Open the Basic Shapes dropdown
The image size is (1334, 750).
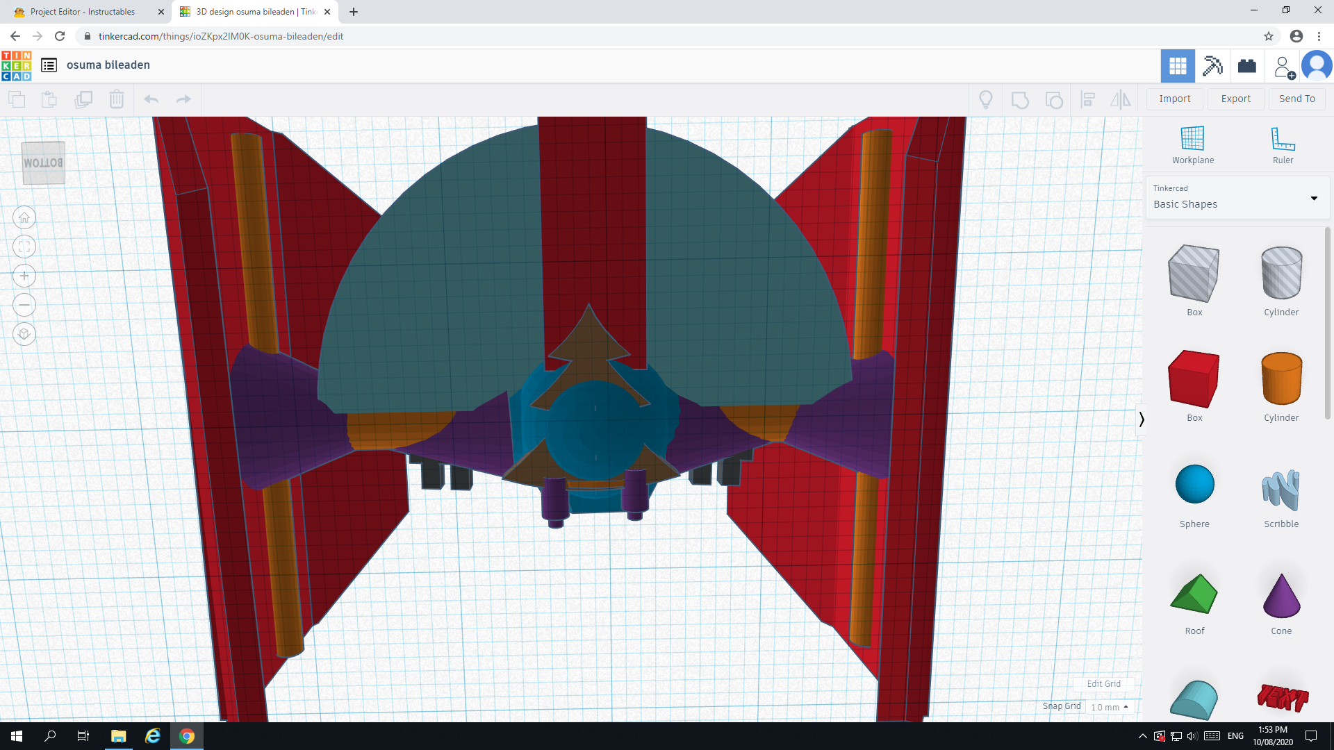click(1237, 198)
